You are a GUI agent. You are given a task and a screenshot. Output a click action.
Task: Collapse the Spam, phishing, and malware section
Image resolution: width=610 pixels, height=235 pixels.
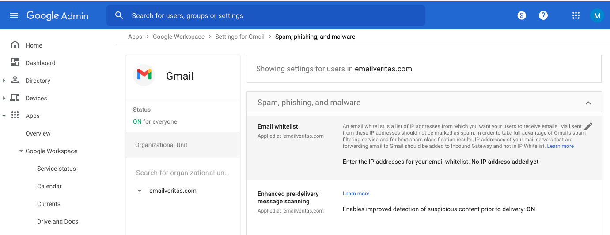(588, 103)
